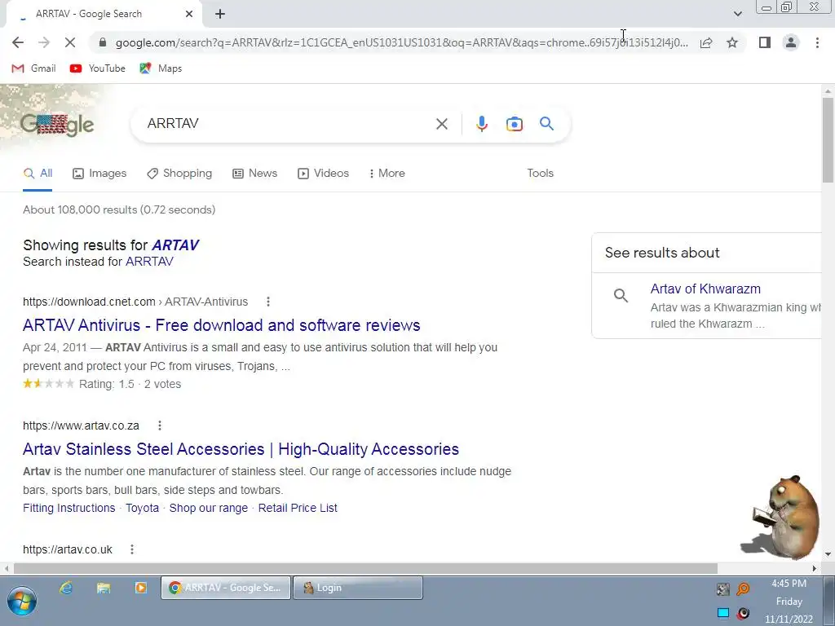835x626 pixels.
Task: Click in the ARRTAV search field
Action: [x=288, y=124]
